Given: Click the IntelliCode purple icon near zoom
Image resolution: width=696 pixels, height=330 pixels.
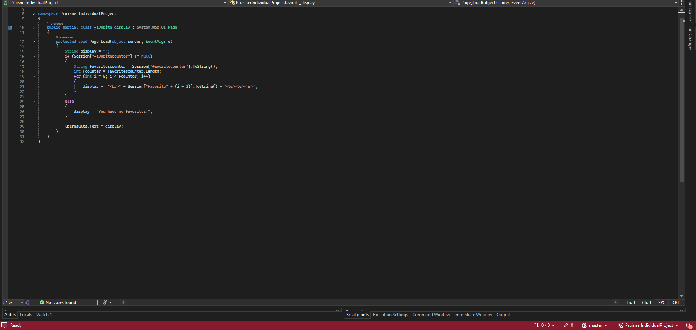Looking at the screenshot, I should [x=28, y=302].
